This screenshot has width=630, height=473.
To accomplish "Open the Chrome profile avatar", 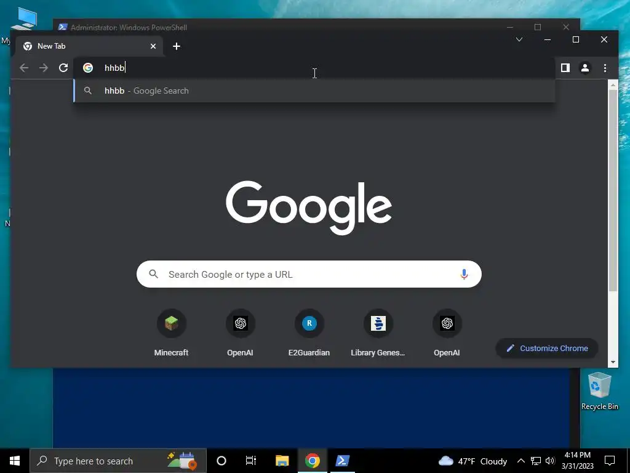I will (x=585, y=68).
